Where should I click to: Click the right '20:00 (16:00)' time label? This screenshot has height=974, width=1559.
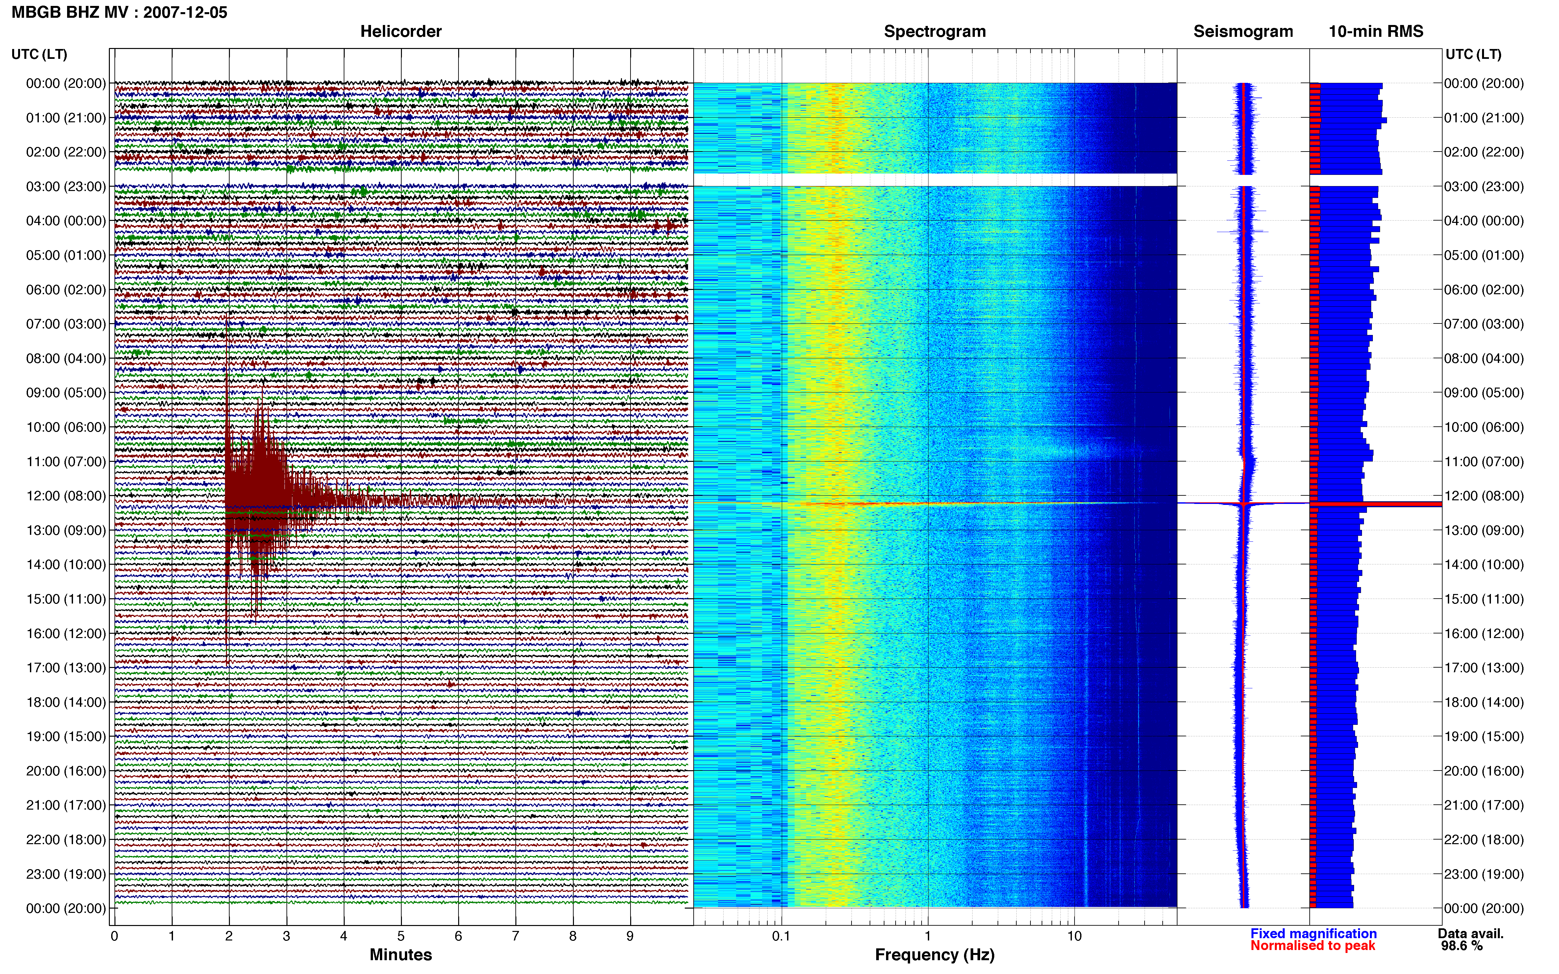pos(1484,771)
